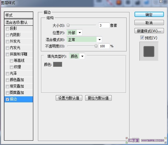Image resolution: width=168 pixels, height=145 pixels.
Task: Enable the 投影 drop shadow checkbox
Action: [x=7, y=29]
